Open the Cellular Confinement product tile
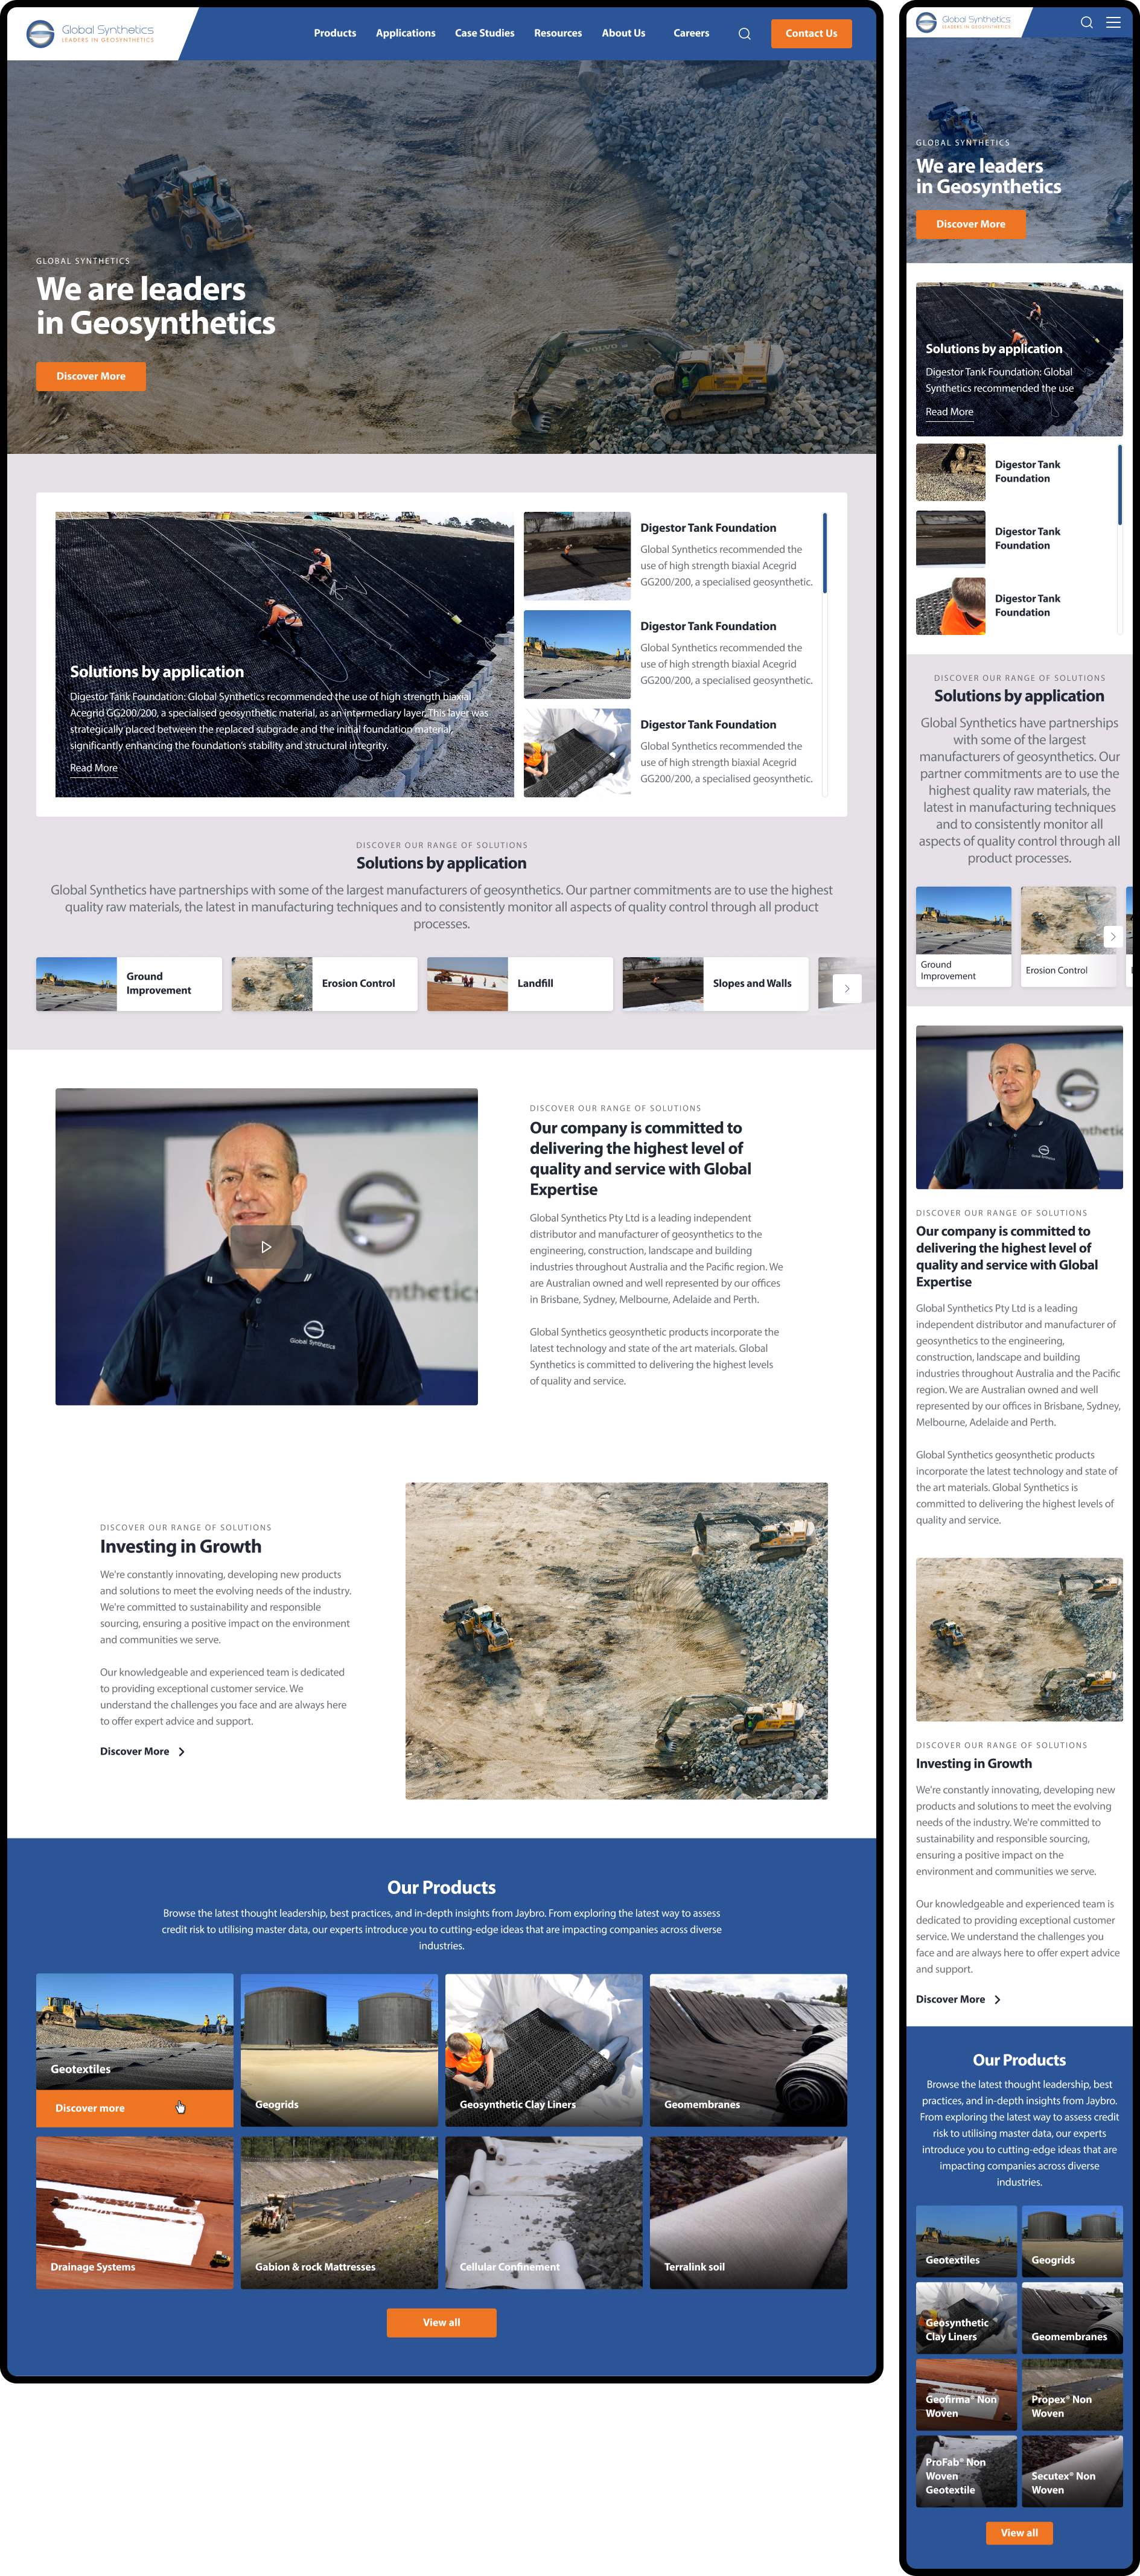Viewport: 1140px width, 2576px height. pos(544,2213)
